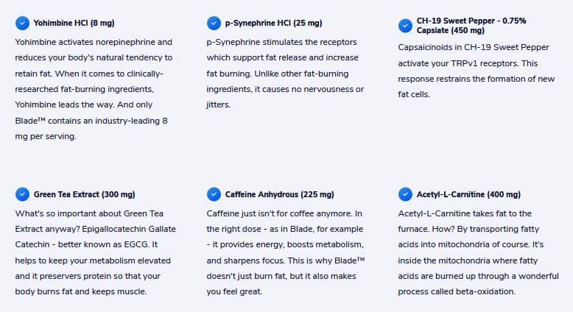Screen dimensions: 573x312
Task: Tap the blue checkmark next to Caffeine Anhydrous
Action: [x=214, y=194]
